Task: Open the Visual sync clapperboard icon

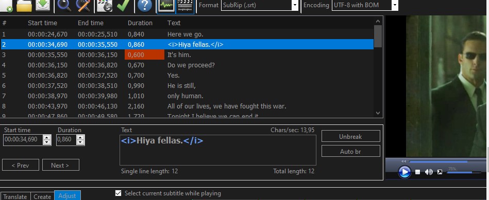Action: [105, 5]
